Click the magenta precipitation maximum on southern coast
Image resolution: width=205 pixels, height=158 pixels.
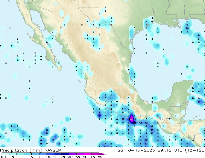tap(131, 119)
